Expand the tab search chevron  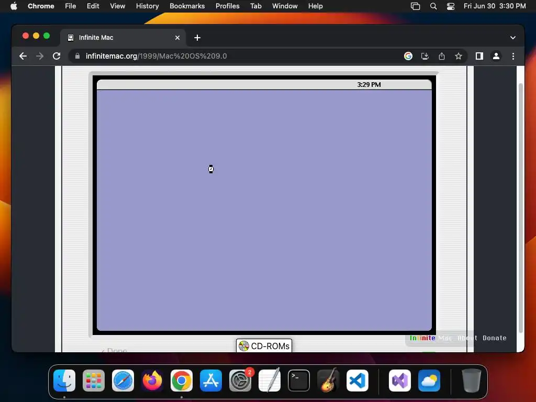coord(513,38)
